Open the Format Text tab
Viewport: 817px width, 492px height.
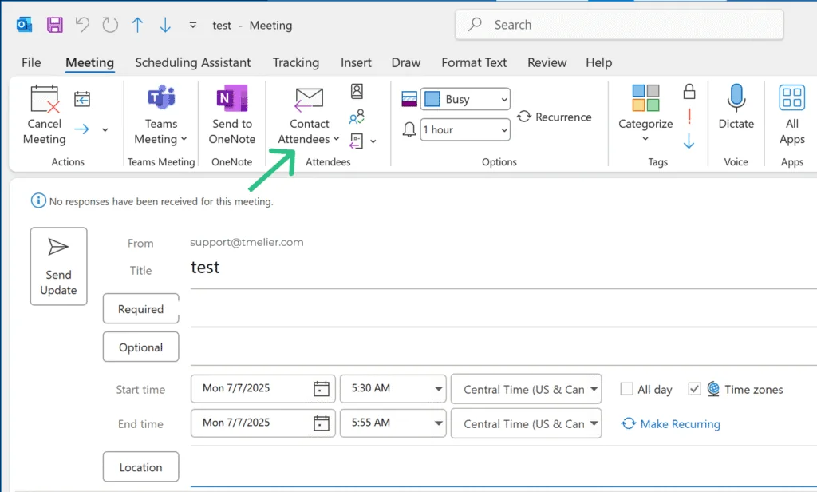tap(474, 62)
